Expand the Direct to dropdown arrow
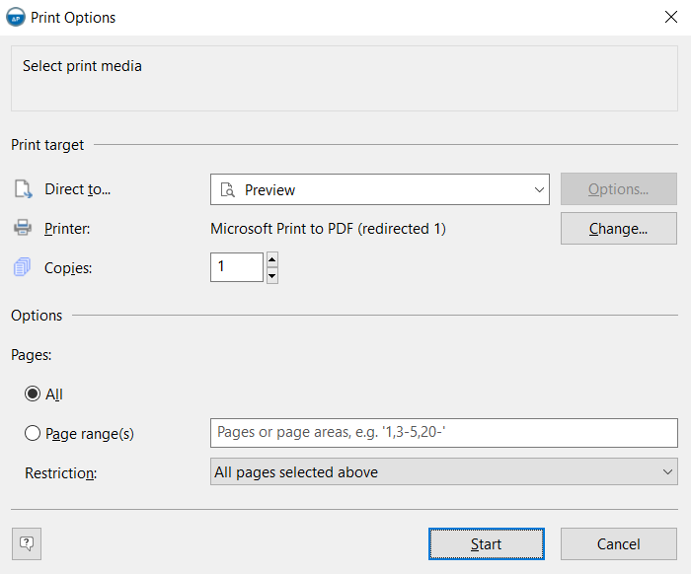 [539, 189]
